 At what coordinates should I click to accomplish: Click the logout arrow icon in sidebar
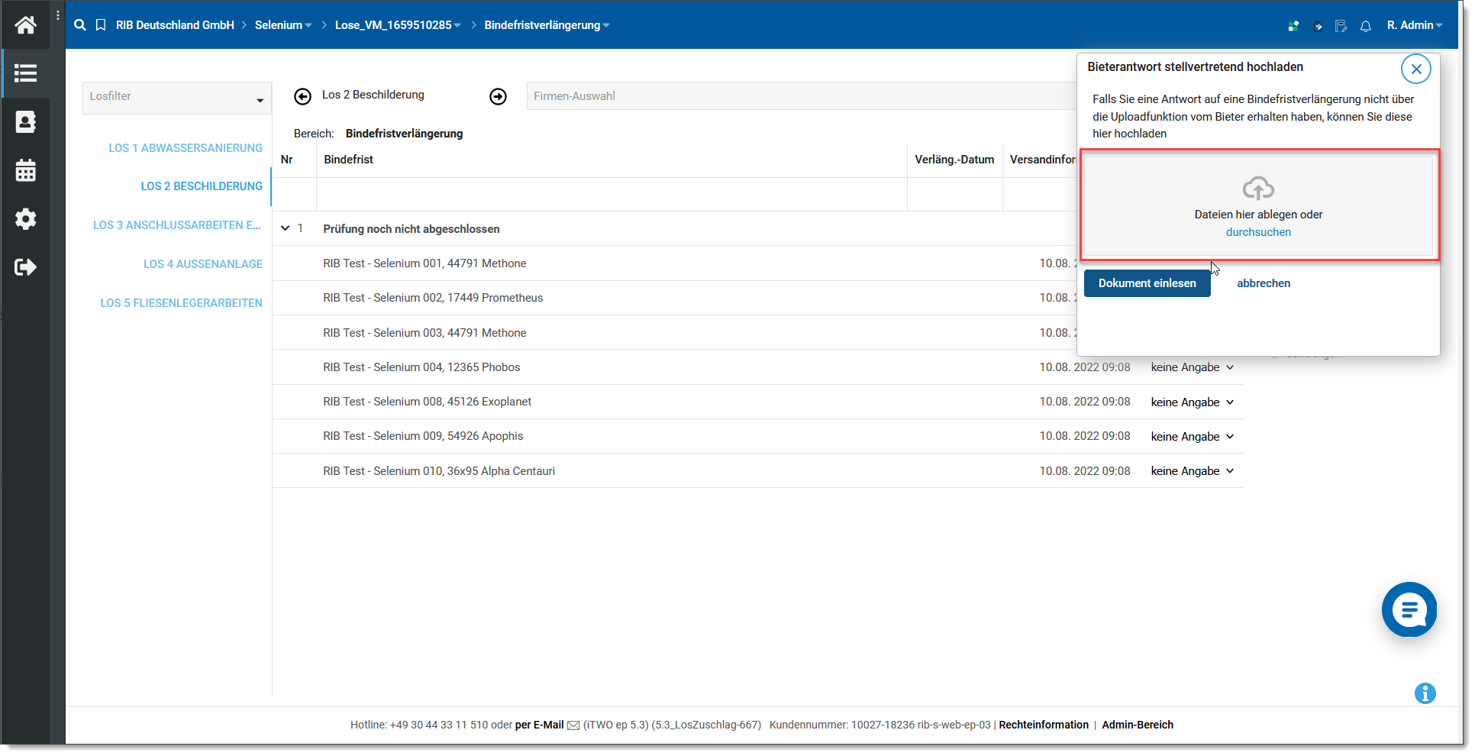(x=25, y=267)
